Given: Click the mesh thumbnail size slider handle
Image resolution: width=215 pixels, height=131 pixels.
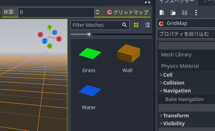Looking at the screenshot, I should click(x=89, y=34).
